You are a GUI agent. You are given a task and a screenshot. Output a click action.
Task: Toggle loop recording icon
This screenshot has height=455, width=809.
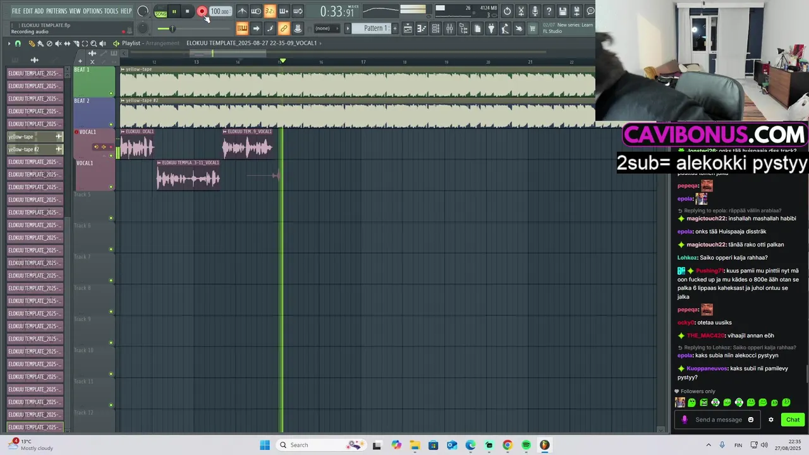298,11
